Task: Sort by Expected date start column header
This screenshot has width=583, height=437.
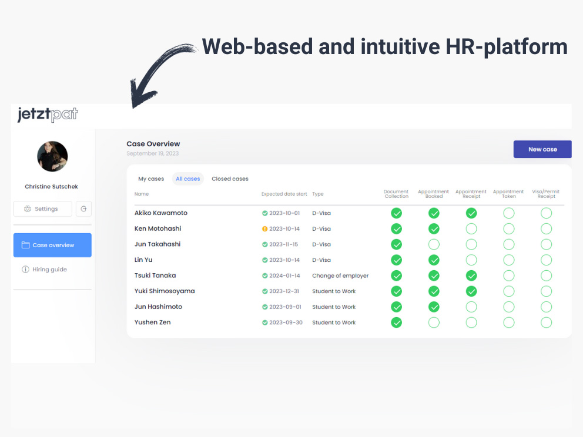Action: coord(284,194)
